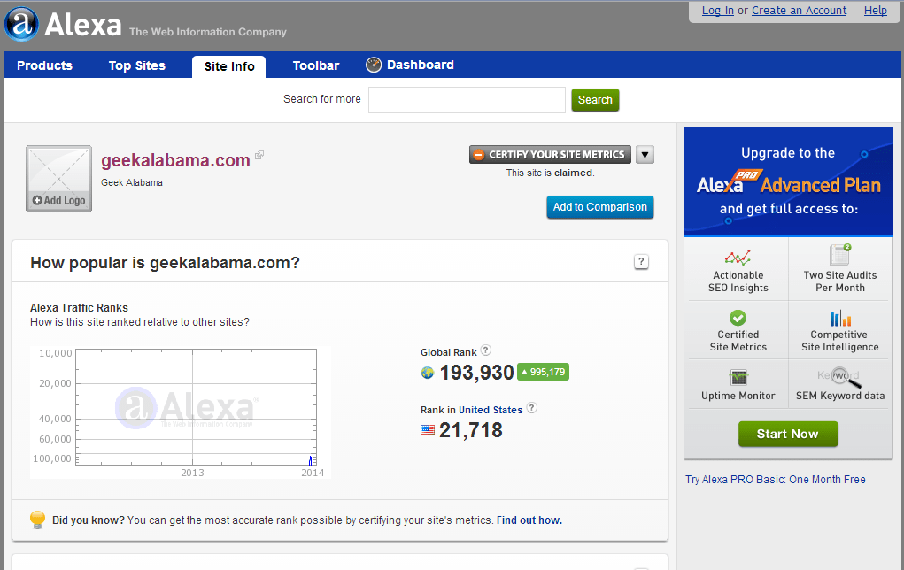The height and width of the screenshot is (570, 904).
Task: Click the Add Logo placeholder thumbnail
Action: (x=58, y=178)
